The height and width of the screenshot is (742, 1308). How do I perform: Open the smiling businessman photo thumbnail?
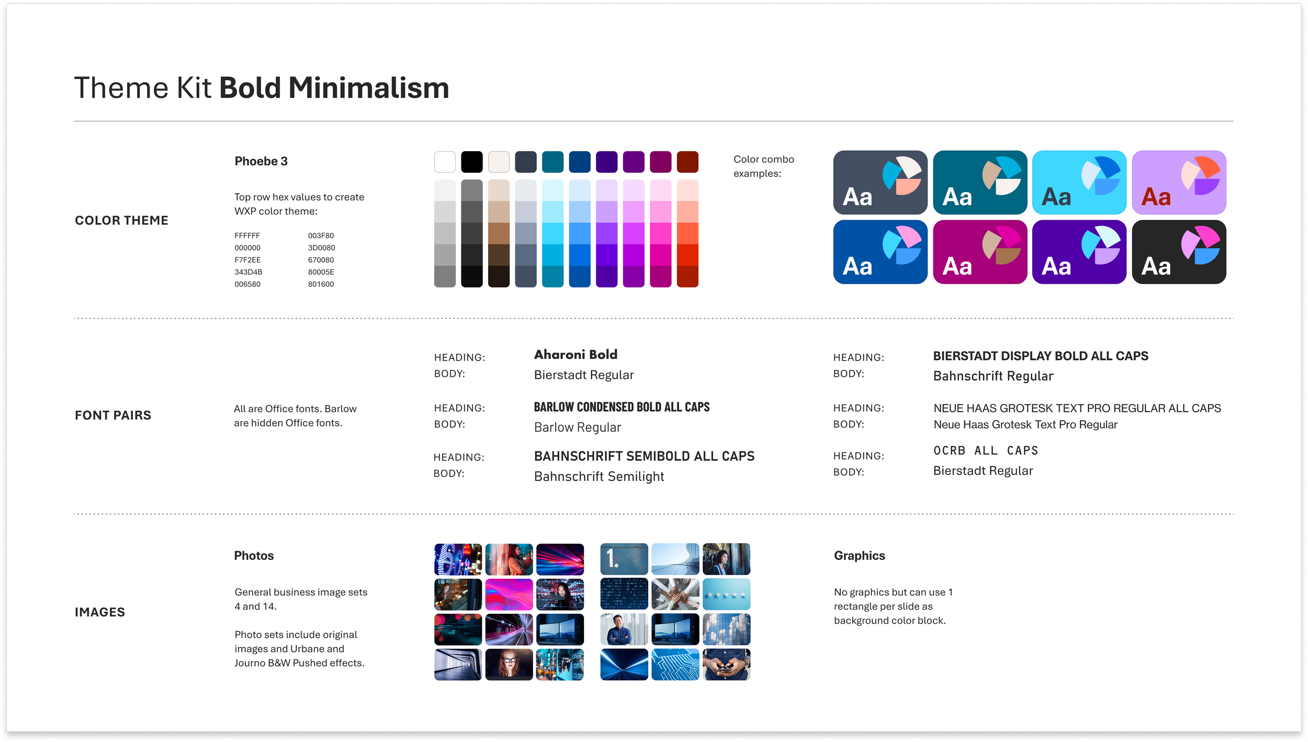(624, 629)
